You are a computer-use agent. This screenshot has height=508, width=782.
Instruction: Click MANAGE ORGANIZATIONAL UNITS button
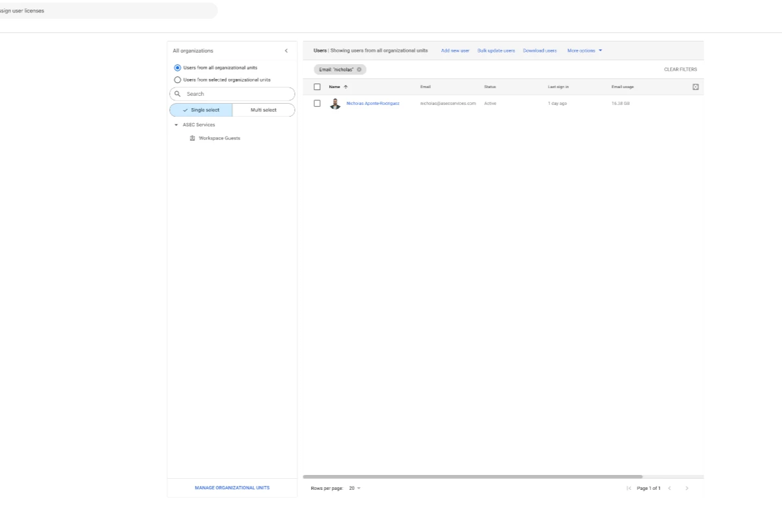232,487
